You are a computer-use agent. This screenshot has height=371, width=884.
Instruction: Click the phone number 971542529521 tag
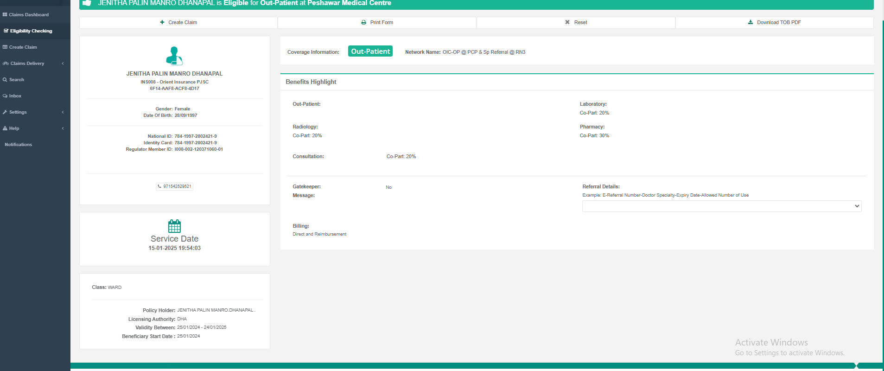[174, 186]
